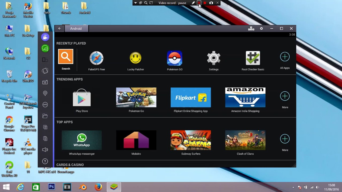The width and height of the screenshot is (342, 192).
Task: Open the file folder icon in sidebar
Action: click(45, 116)
